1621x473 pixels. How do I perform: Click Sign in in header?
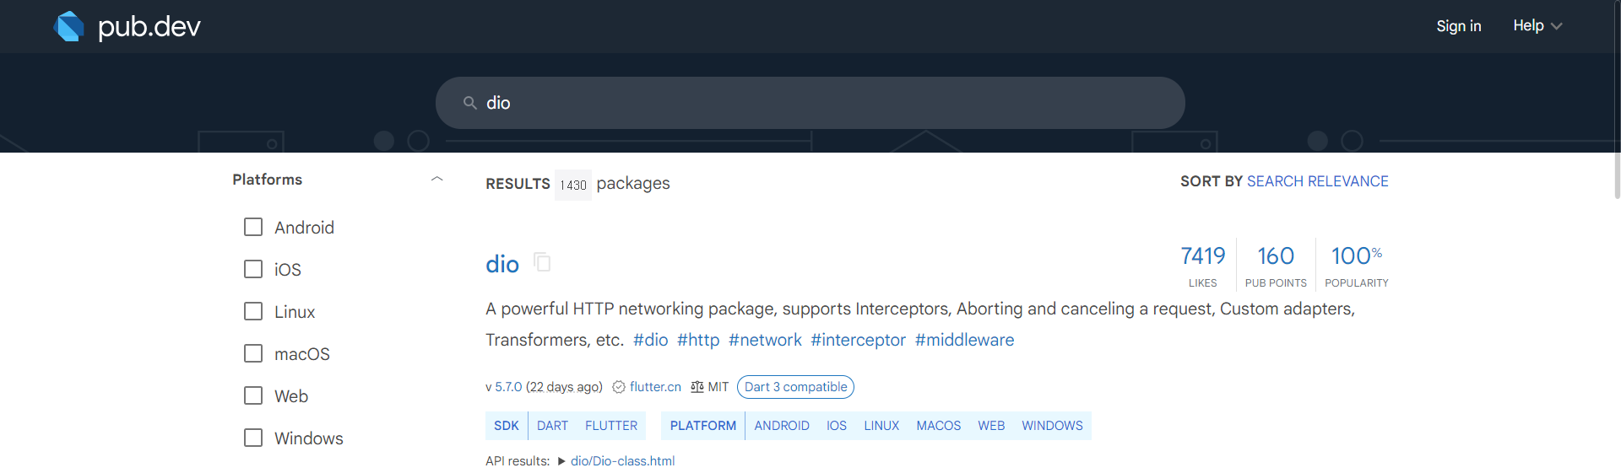tap(1458, 26)
